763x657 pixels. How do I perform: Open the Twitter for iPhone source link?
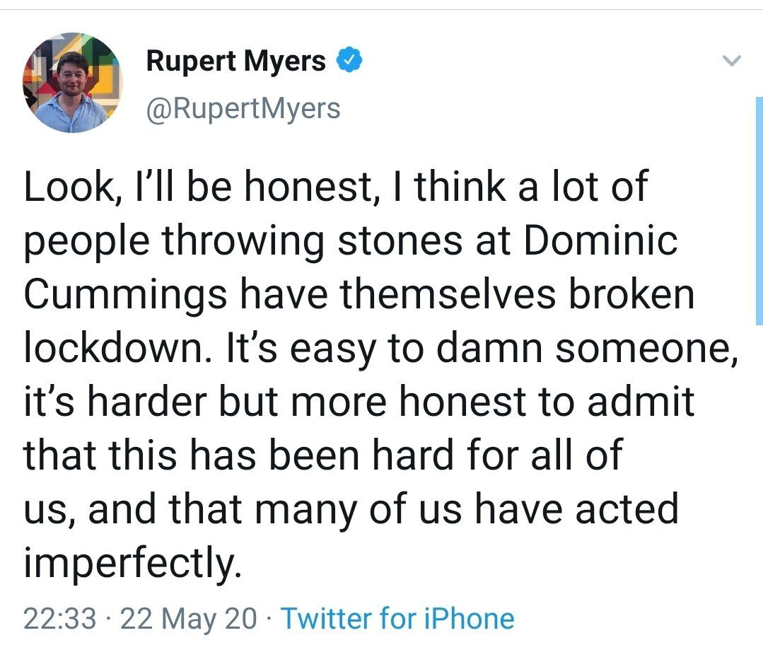[x=397, y=619]
